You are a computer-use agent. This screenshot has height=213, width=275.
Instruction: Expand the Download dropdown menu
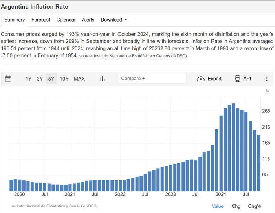[114, 20]
